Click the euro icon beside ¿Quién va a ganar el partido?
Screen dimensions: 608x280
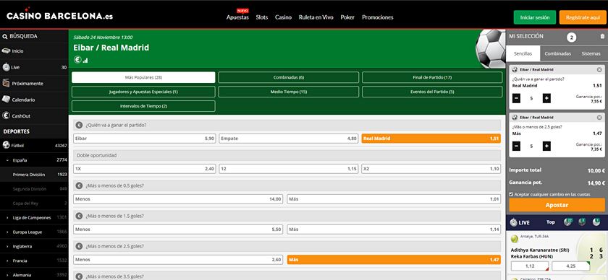[79, 125]
